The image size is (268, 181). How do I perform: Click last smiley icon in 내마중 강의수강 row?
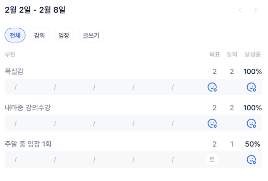251,123
